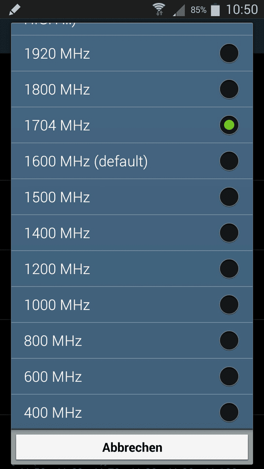Image resolution: width=264 pixels, height=469 pixels.
Task: Click the Abbrechen button
Action: pos(132,447)
